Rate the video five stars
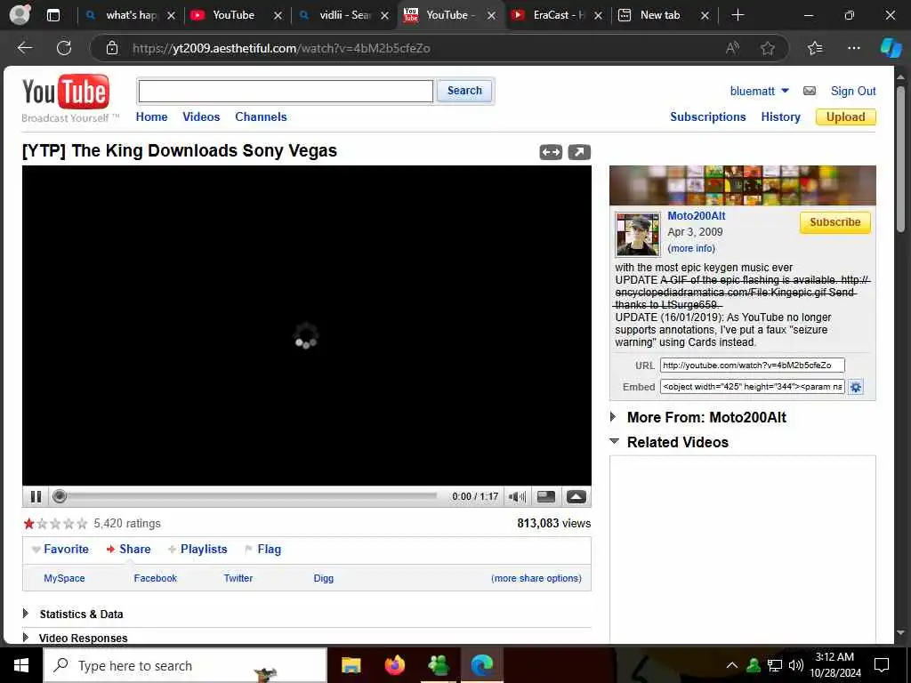The height and width of the screenshot is (683, 911). (x=82, y=524)
